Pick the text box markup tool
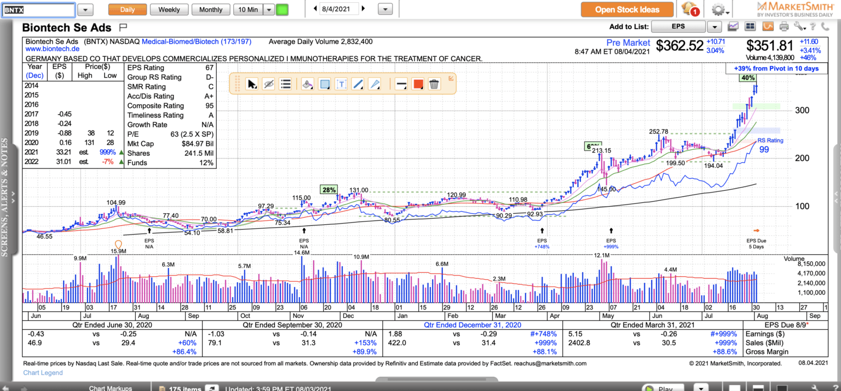 (x=341, y=84)
